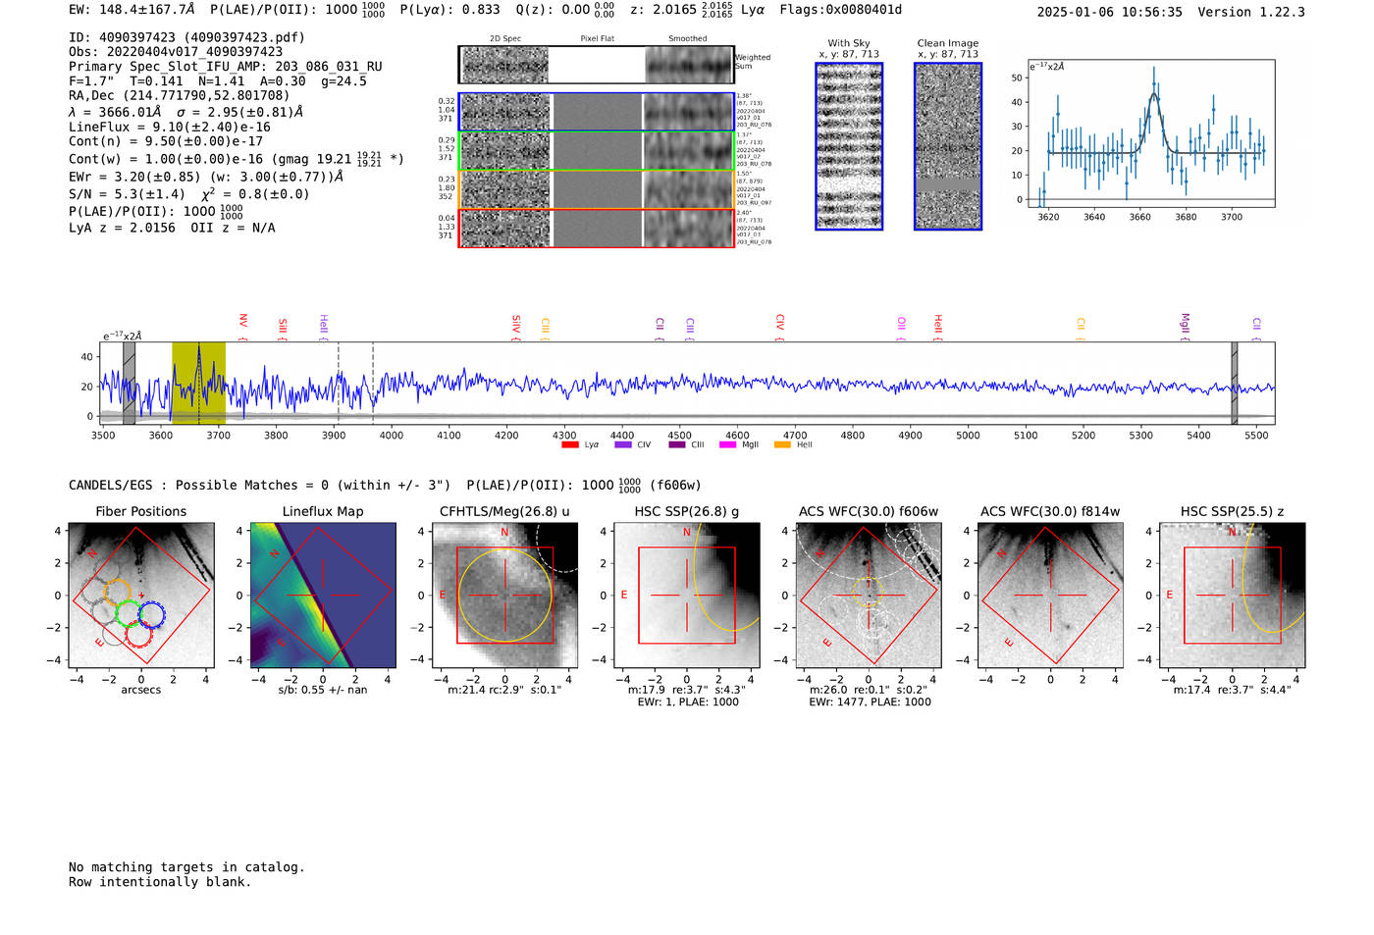Click the 2D Spec column header
The image size is (1374, 935).
(x=505, y=39)
